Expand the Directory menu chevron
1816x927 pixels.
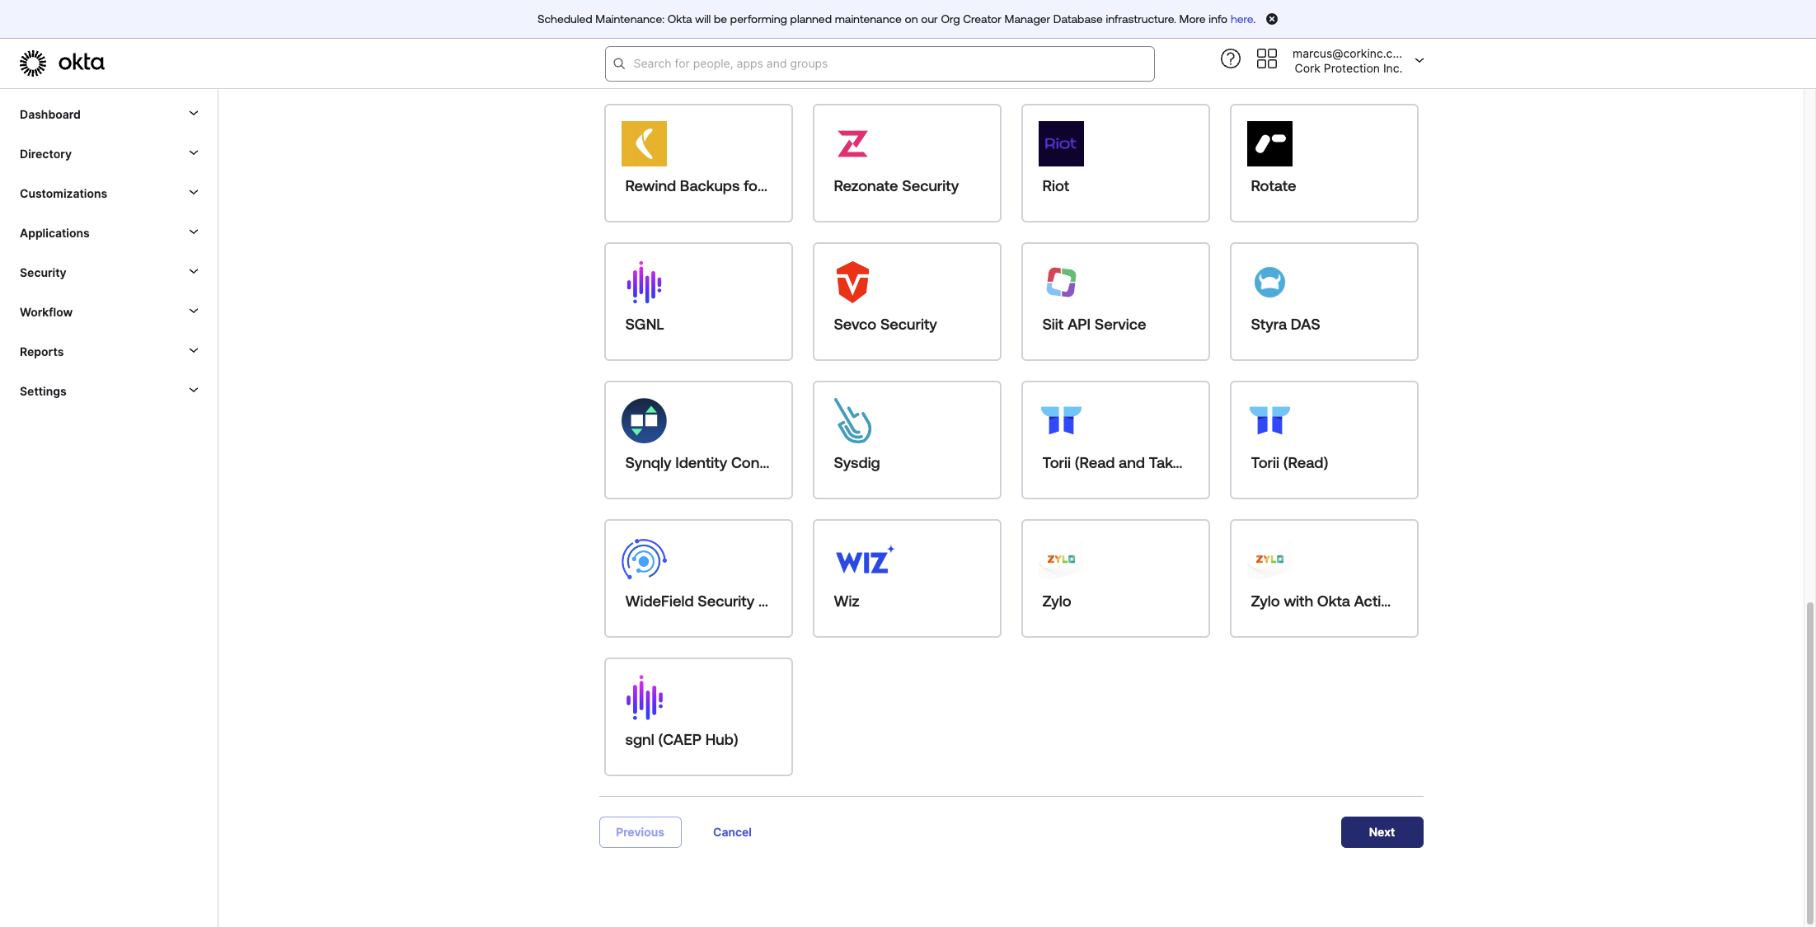pos(194,153)
